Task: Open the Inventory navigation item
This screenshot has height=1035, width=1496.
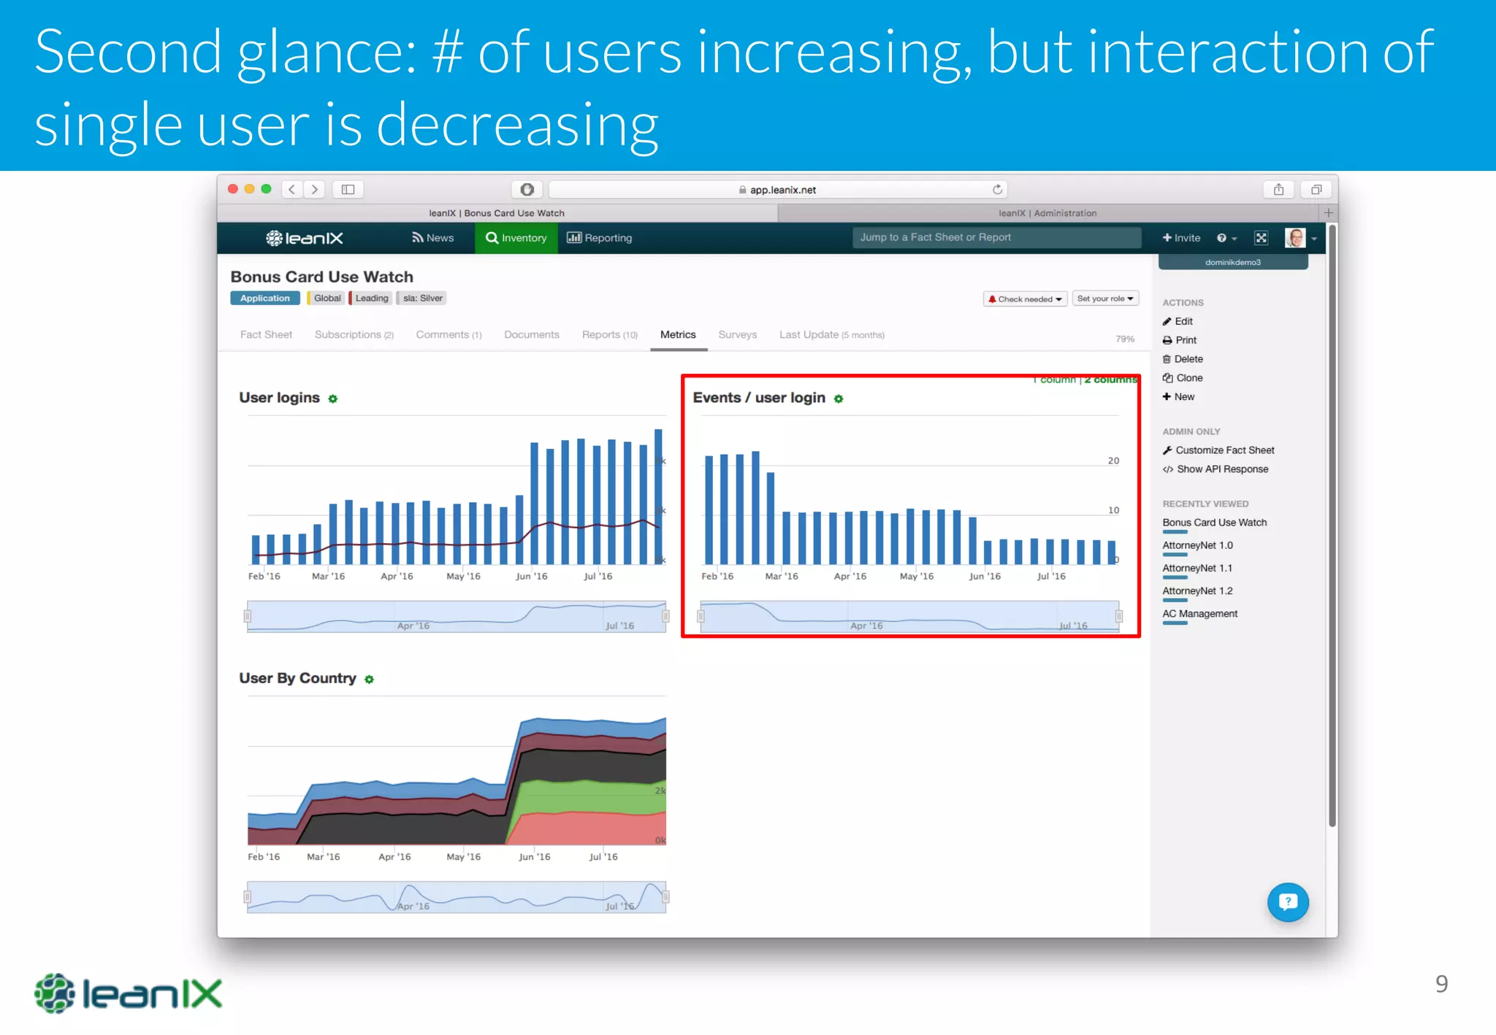Action: [516, 238]
